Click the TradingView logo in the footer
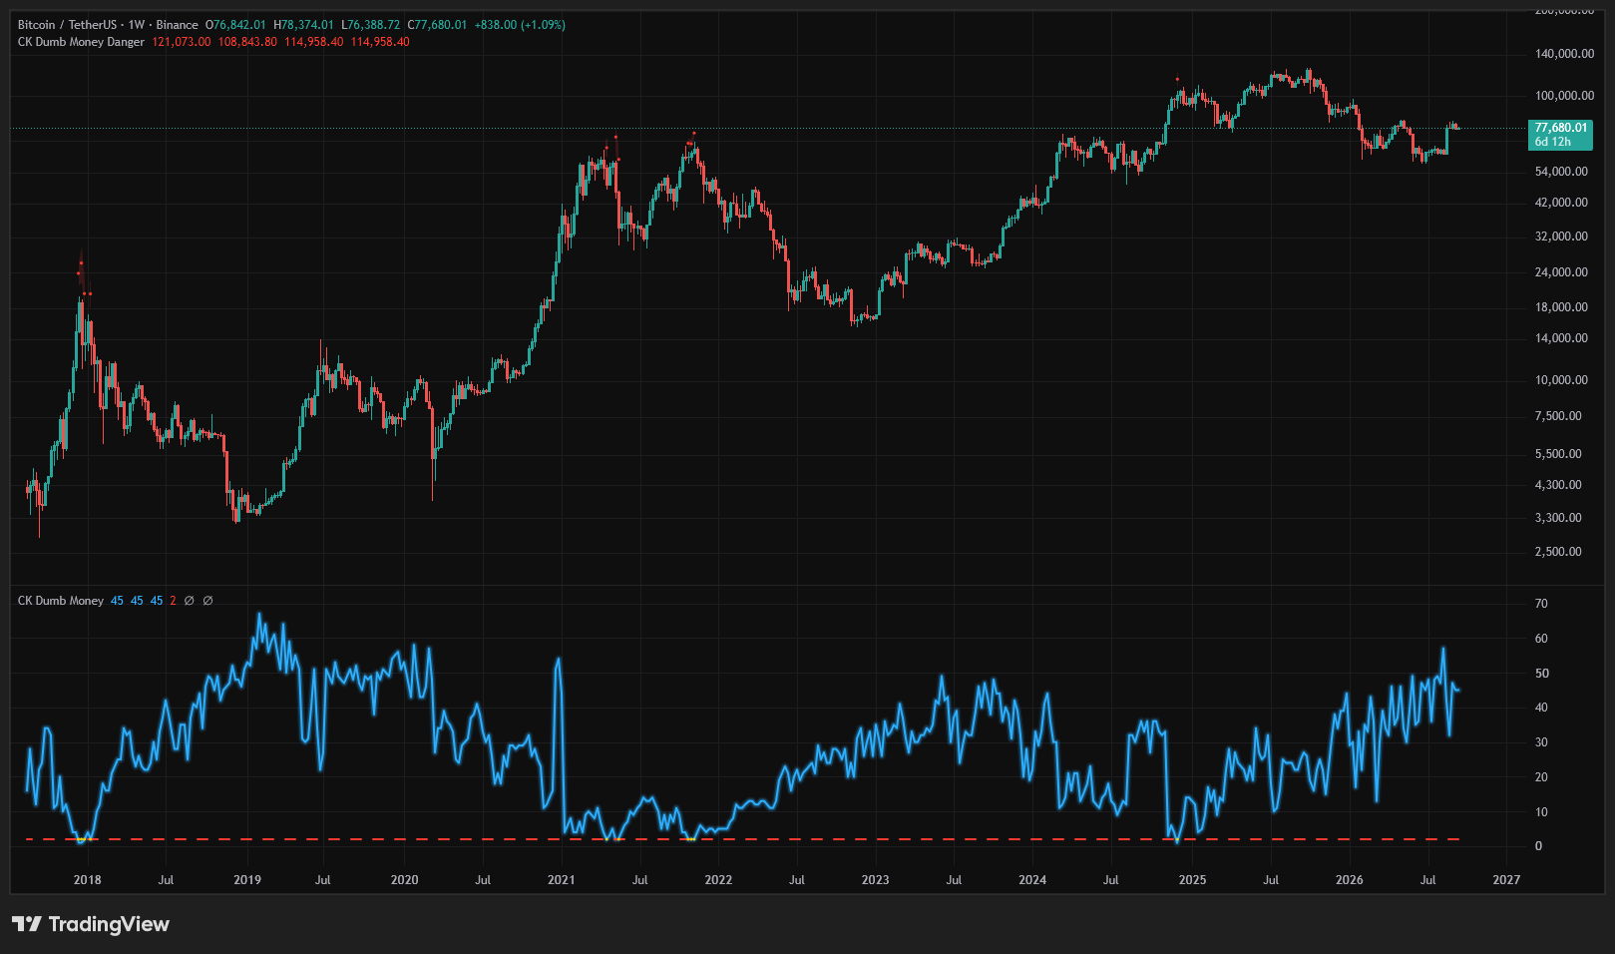The height and width of the screenshot is (954, 1615). (x=91, y=924)
